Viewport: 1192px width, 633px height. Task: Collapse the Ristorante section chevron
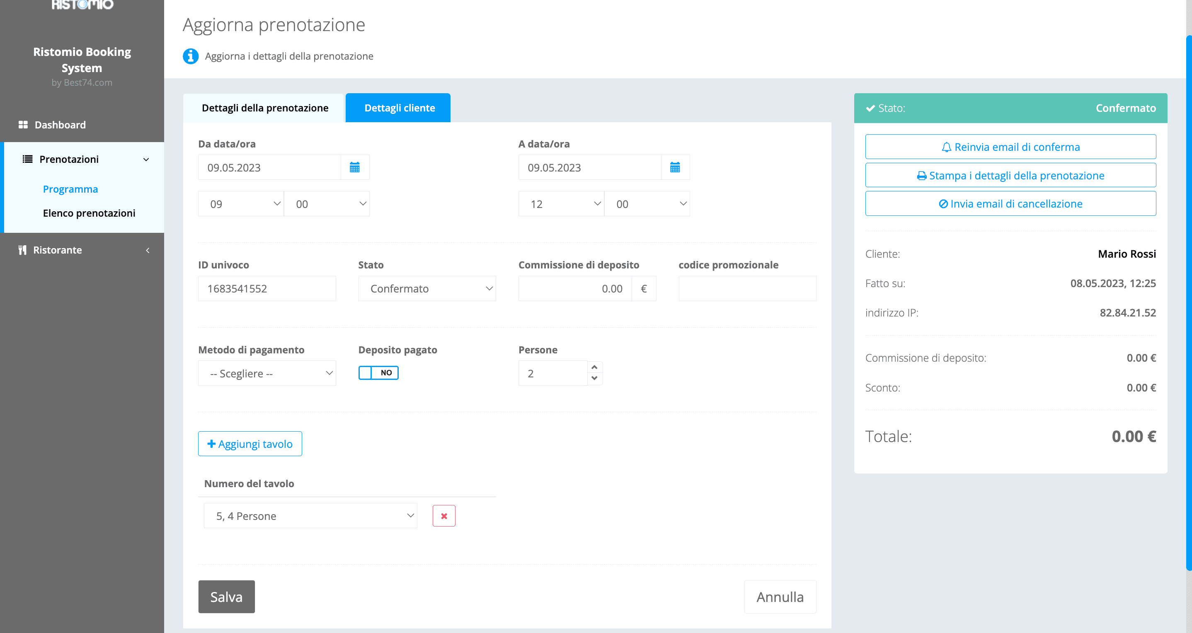pos(147,250)
